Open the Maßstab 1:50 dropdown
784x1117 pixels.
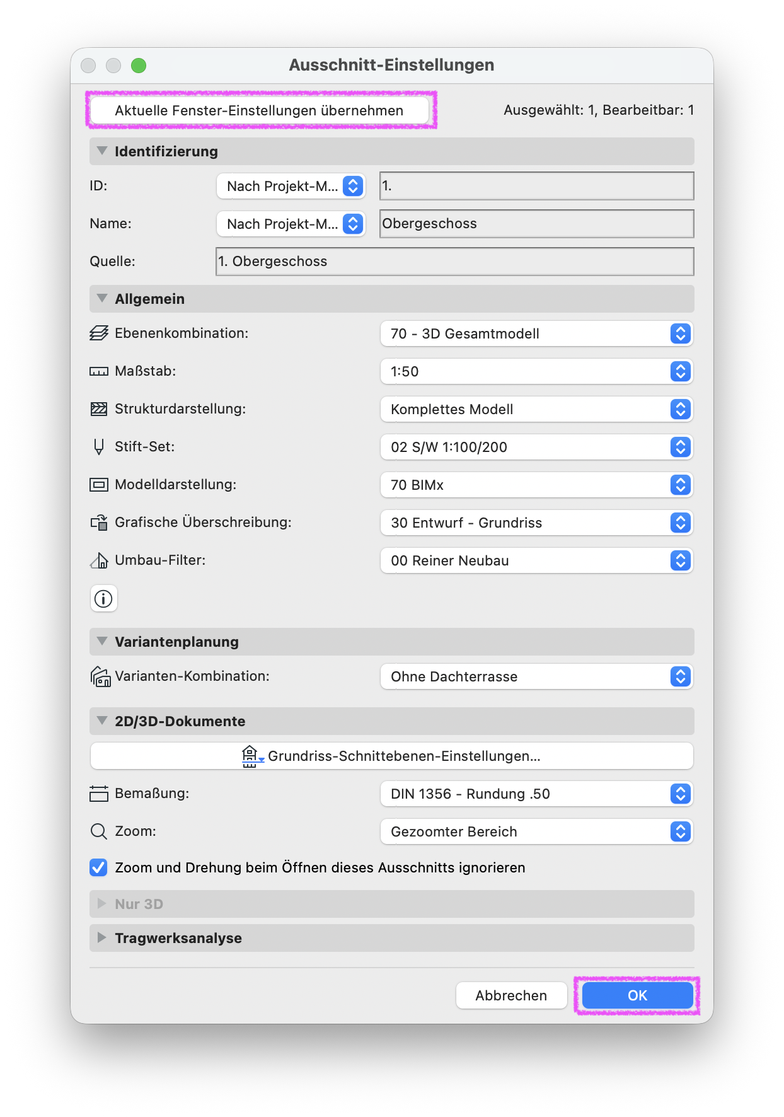[x=536, y=371]
